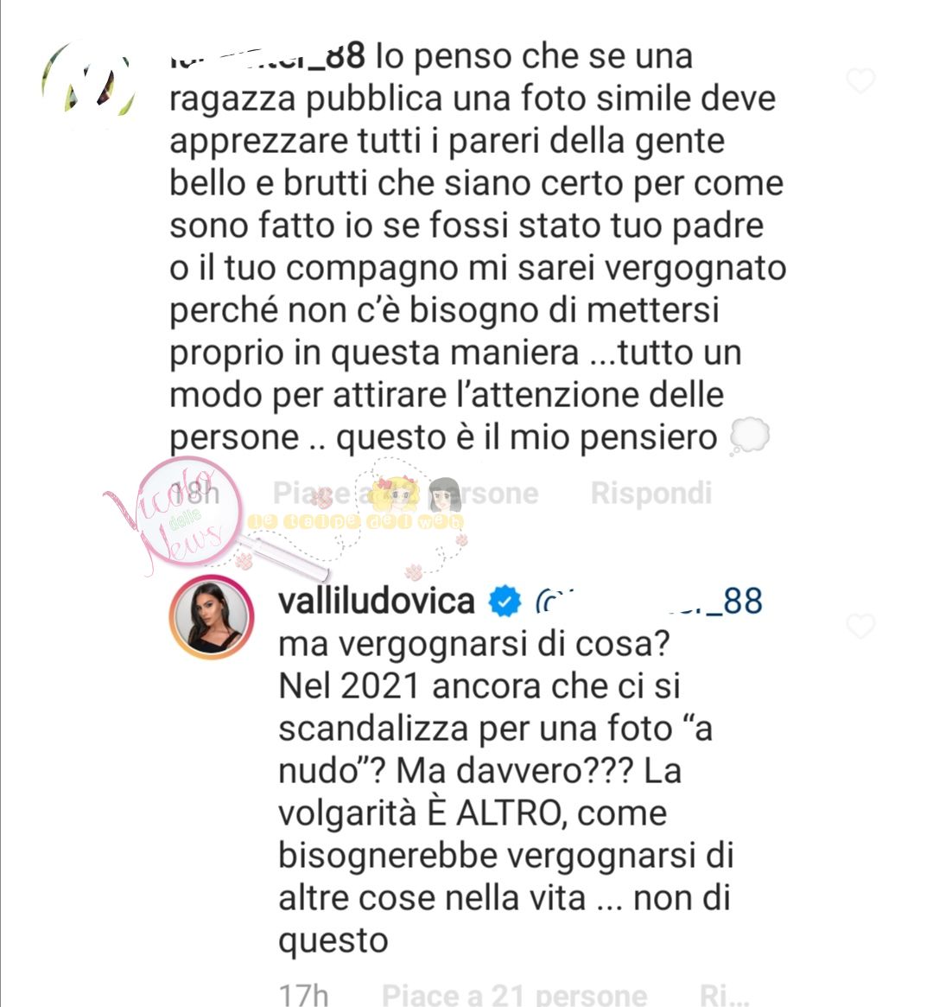The height and width of the screenshot is (1007, 933).
Task: Open the valliludovica username link
Action: 377,601
